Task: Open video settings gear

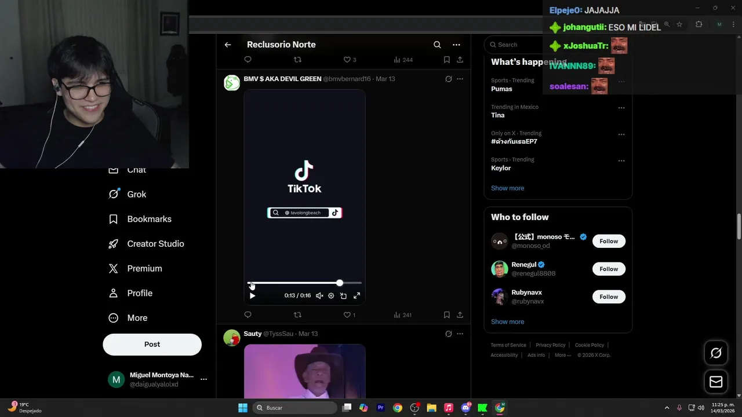Action: [331, 295]
